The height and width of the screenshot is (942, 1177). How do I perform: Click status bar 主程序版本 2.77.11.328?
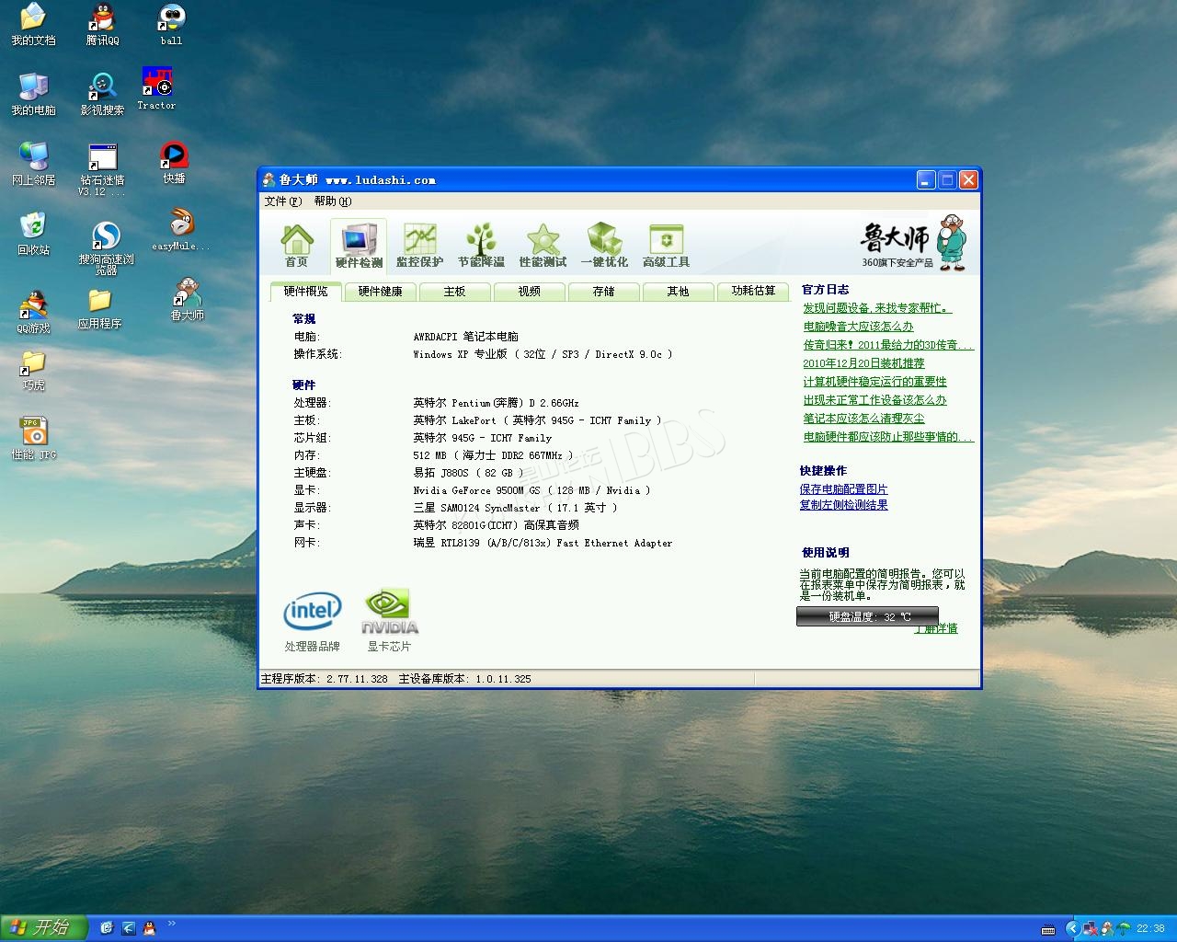pos(325,679)
